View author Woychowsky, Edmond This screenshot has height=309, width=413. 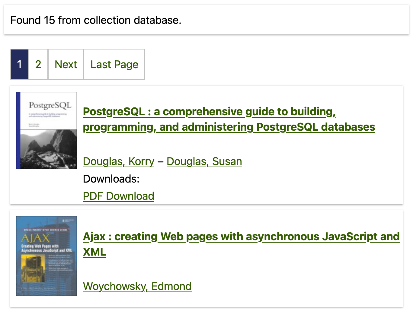tap(137, 286)
